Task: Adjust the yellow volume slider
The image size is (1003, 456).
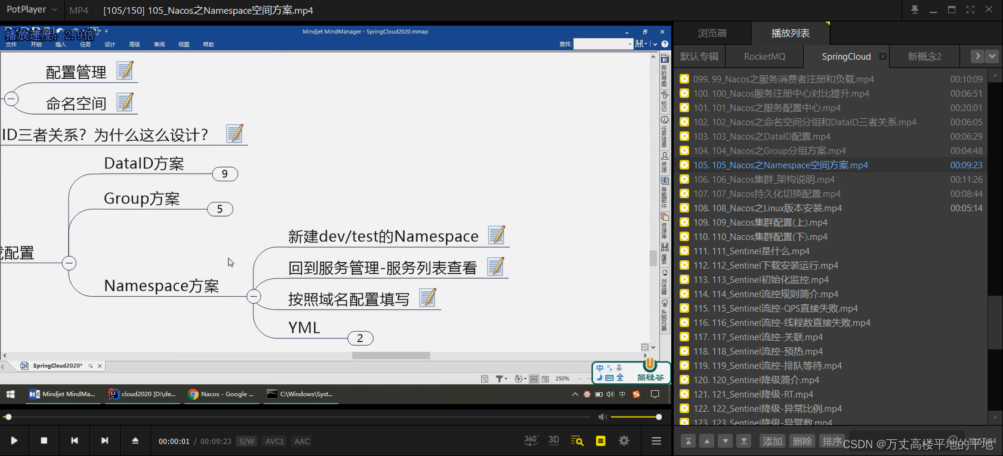Action: (635, 417)
